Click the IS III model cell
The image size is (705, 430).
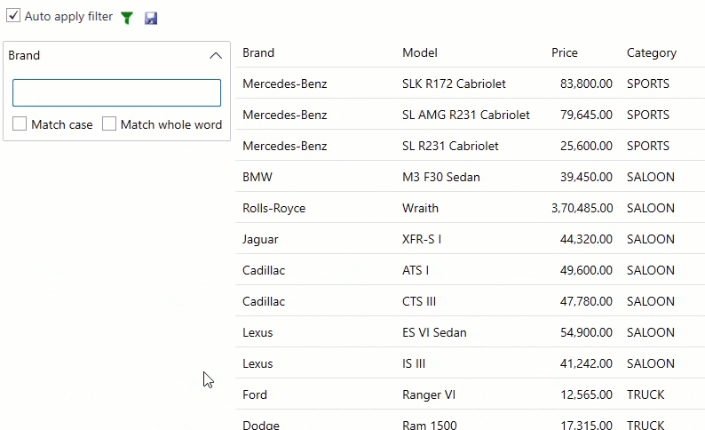[x=414, y=363]
